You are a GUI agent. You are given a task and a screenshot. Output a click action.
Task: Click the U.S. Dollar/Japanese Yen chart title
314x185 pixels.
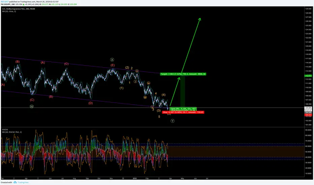tap(19, 9)
